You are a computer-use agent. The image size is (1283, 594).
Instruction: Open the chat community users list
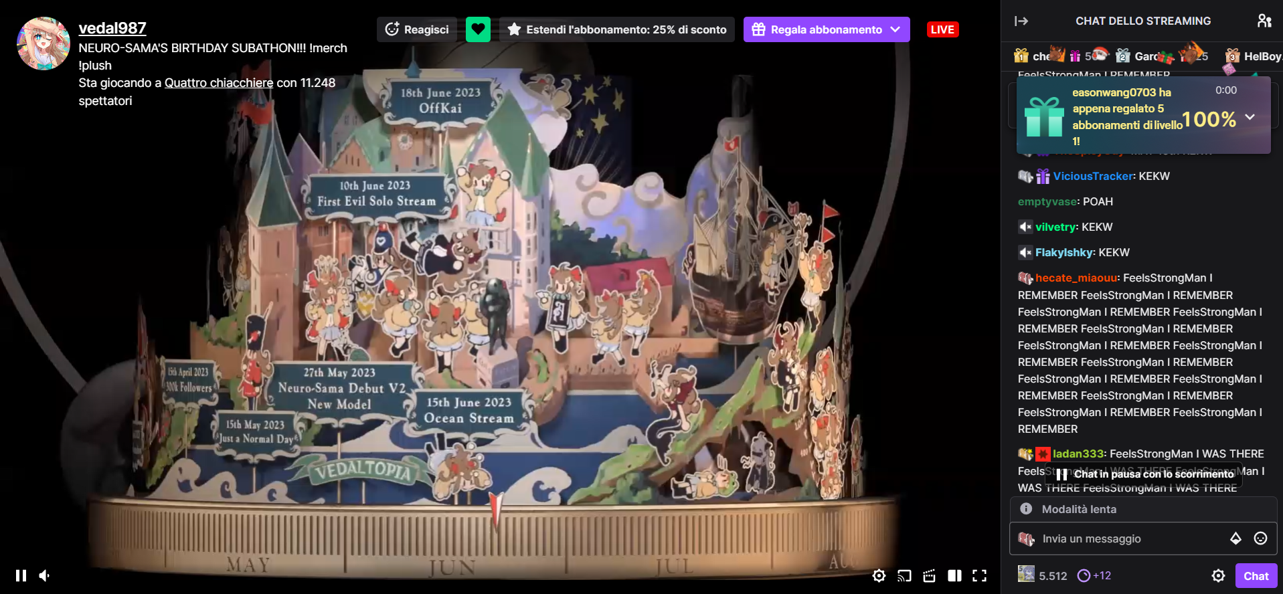point(1264,21)
